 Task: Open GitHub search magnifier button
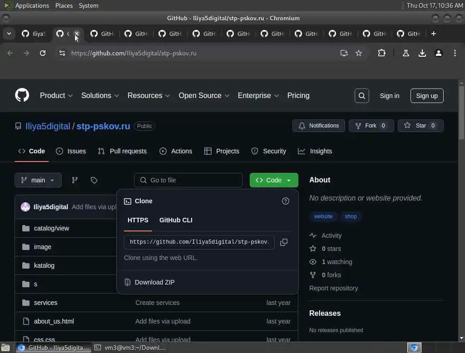361,96
